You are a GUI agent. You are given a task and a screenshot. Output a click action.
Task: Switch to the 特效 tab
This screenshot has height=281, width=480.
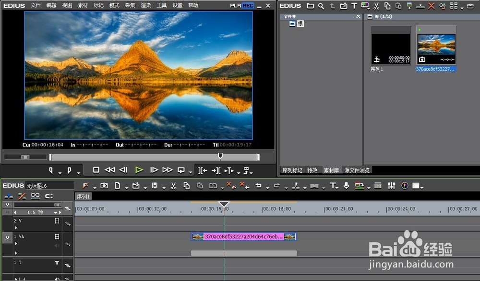coord(312,170)
